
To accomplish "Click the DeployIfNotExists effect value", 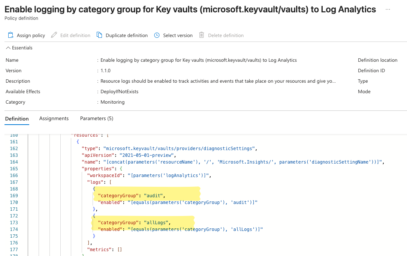I will tap(120, 91).
